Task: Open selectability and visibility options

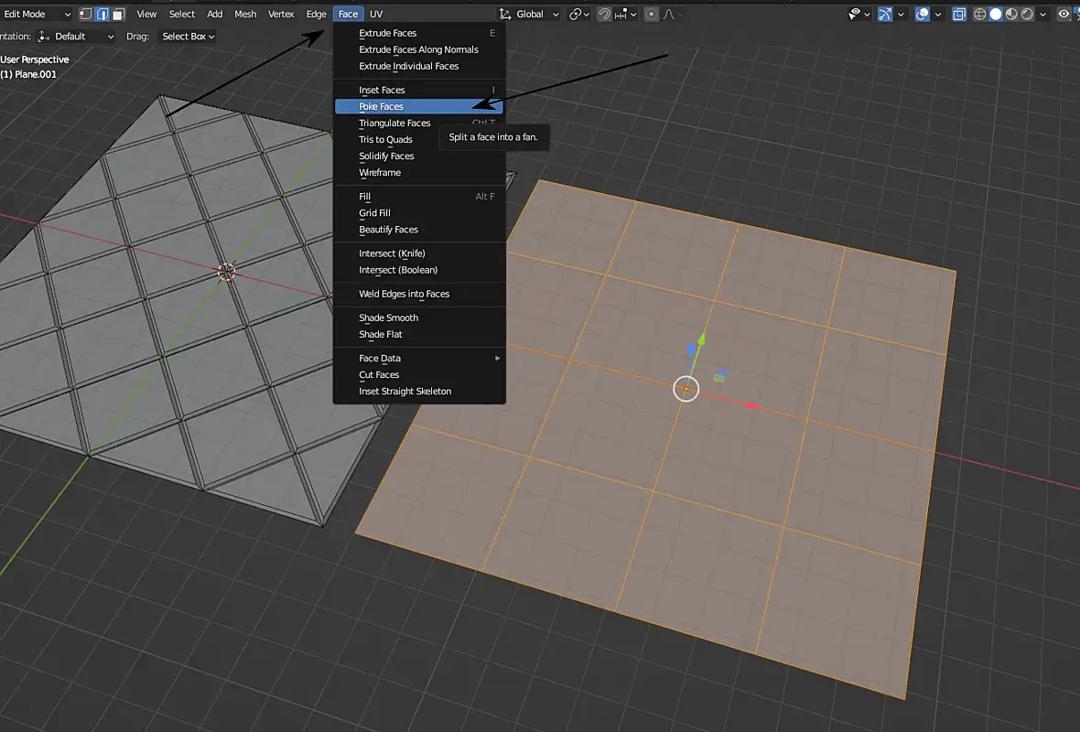Action: coord(859,14)
